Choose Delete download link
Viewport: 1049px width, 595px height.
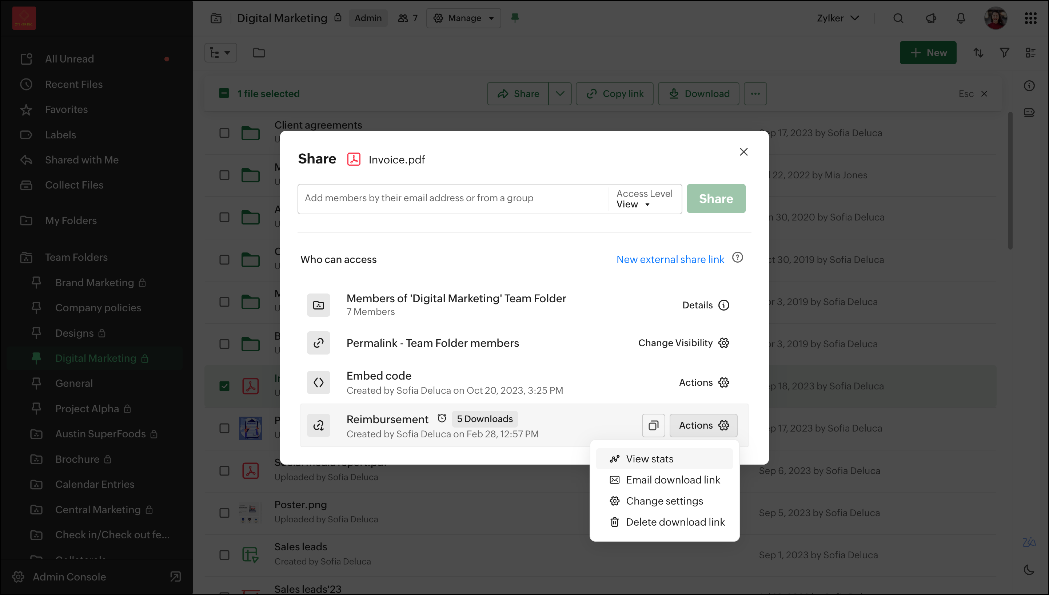point(675,522)
